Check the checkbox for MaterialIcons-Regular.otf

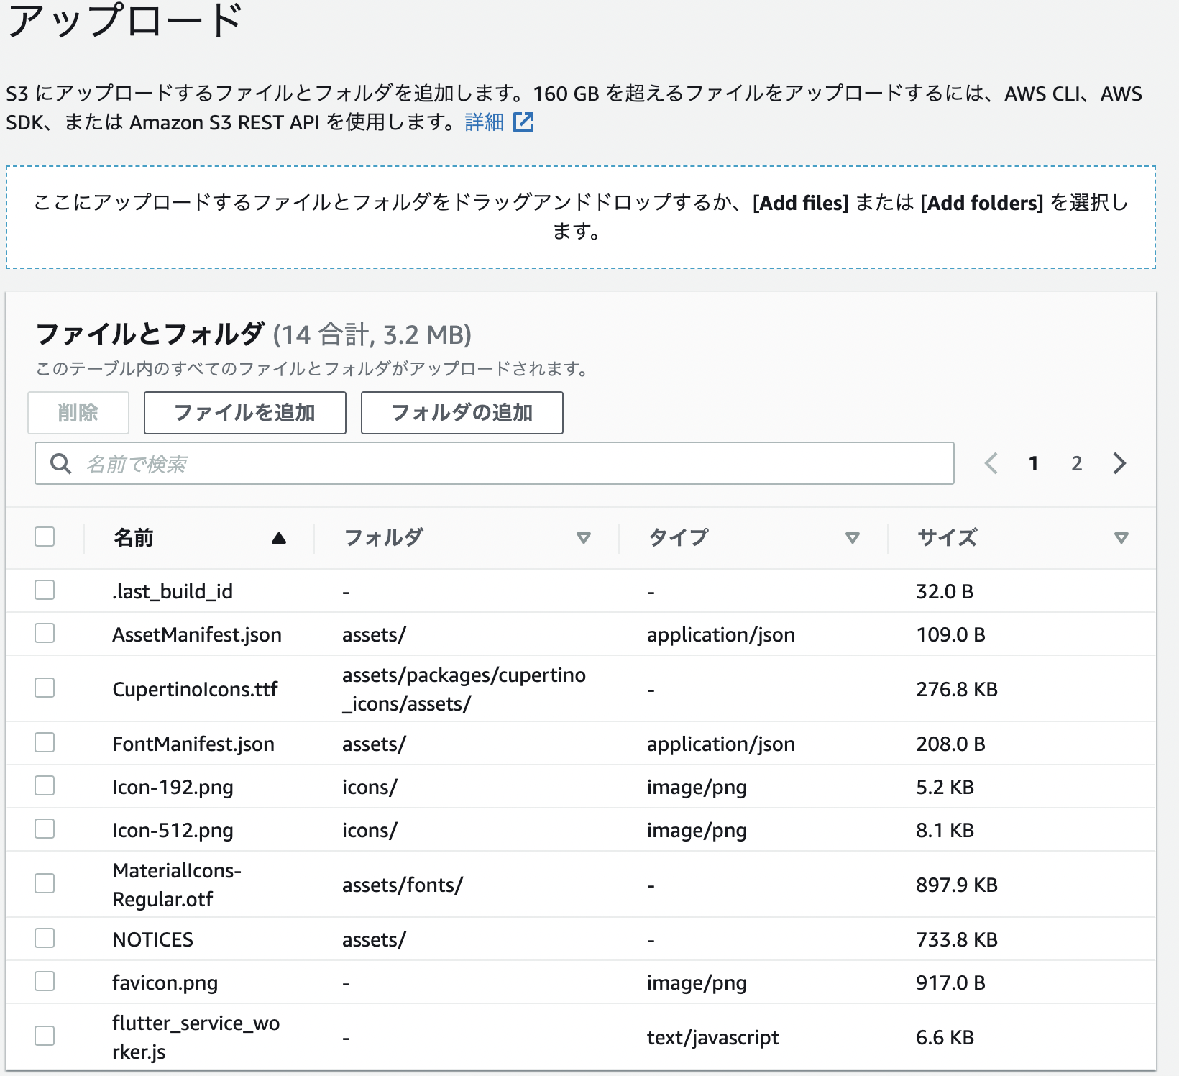45,884
